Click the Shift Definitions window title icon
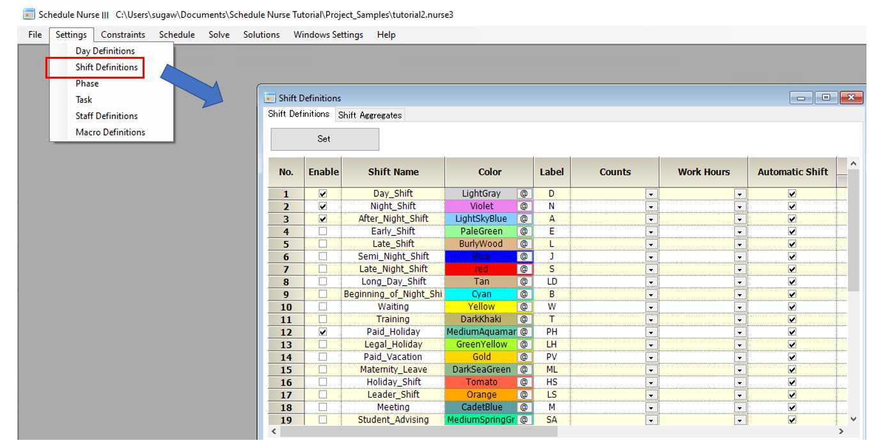 point(270,98)
